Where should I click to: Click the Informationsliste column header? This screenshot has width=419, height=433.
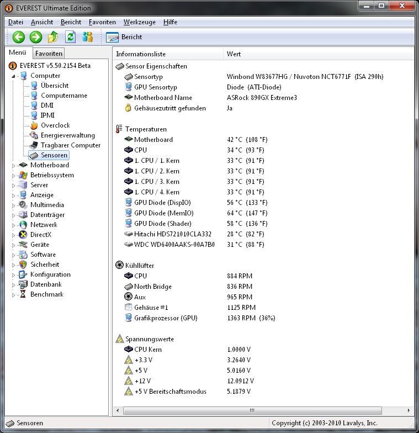click(168, 54)
